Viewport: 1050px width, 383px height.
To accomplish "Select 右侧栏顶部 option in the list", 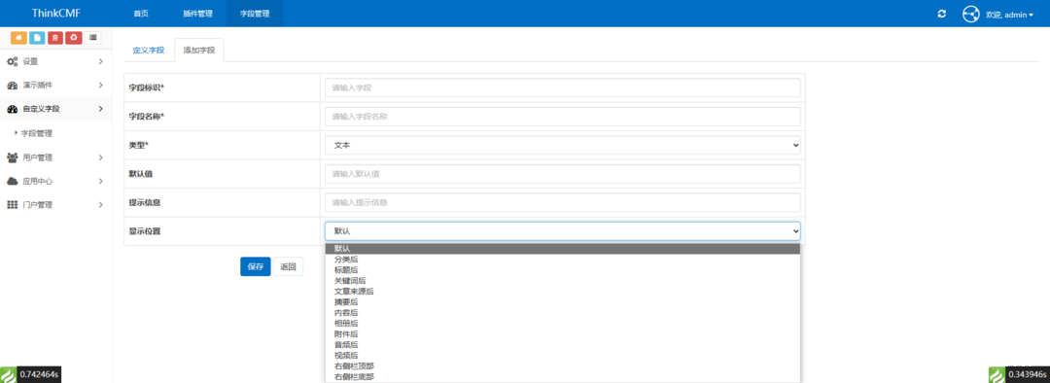I will pos(563,366).
